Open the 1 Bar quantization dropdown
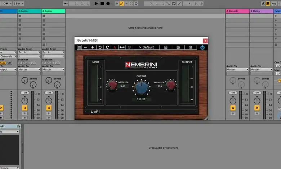Viewport: 281px width, 169px height. [x=18, y=3]
